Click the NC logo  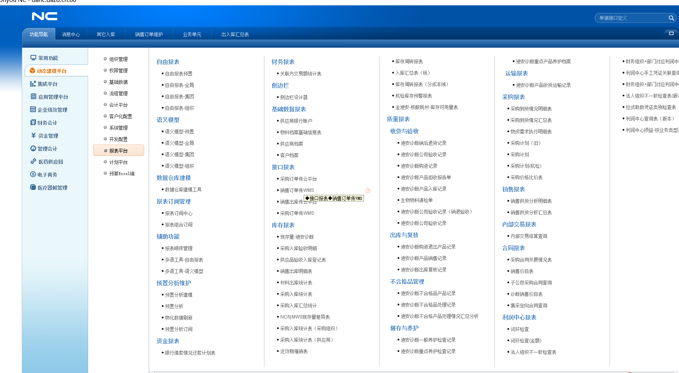coord(45,16)
